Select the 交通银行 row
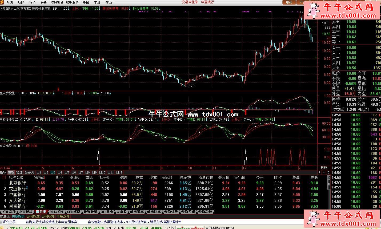This screenshot has height=229, width=381. (163, 189)
